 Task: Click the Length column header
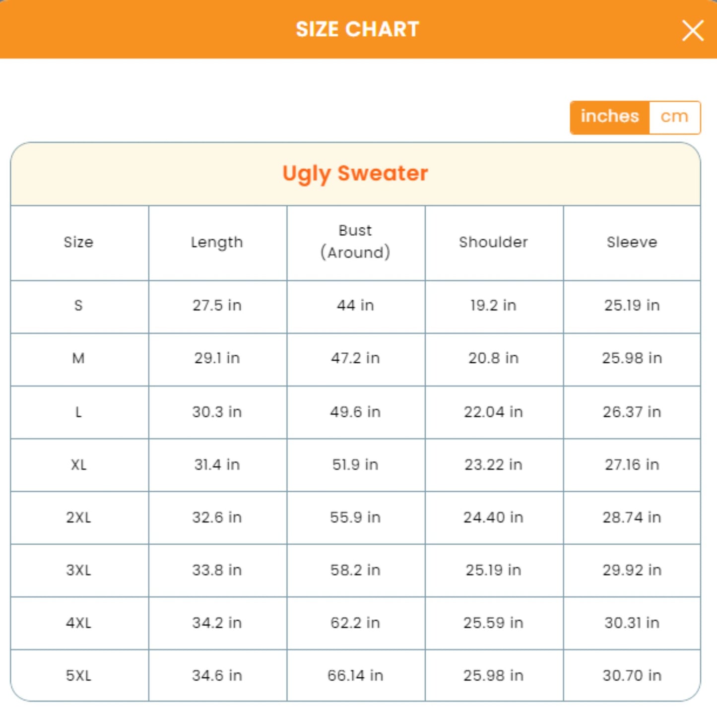point(217,242)
